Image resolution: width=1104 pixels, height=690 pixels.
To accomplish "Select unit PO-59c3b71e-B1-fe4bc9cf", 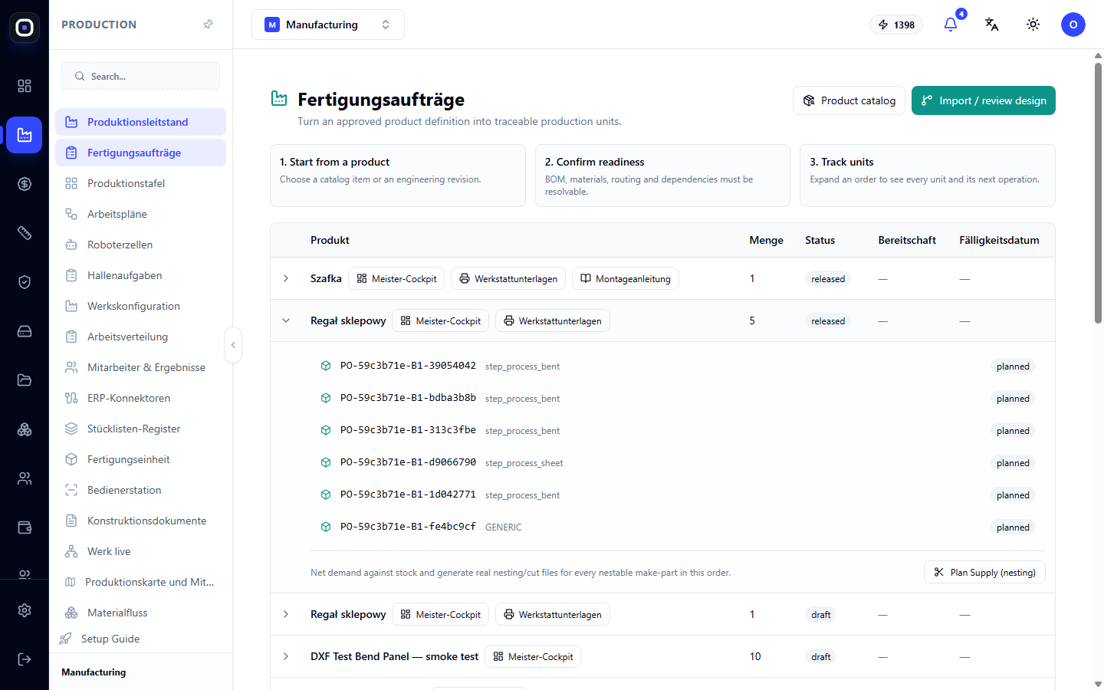I will pos(408,527).
